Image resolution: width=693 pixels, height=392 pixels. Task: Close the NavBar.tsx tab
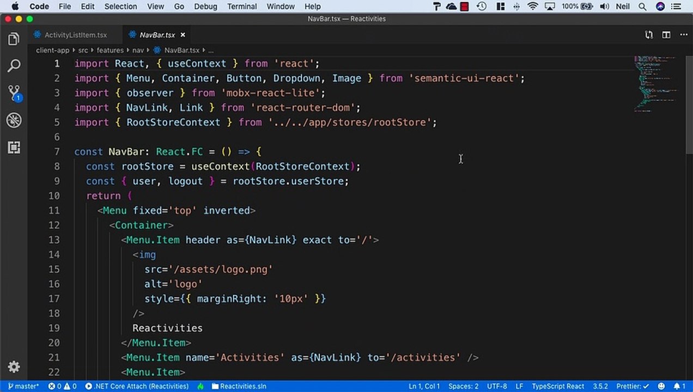pos(183,35)
